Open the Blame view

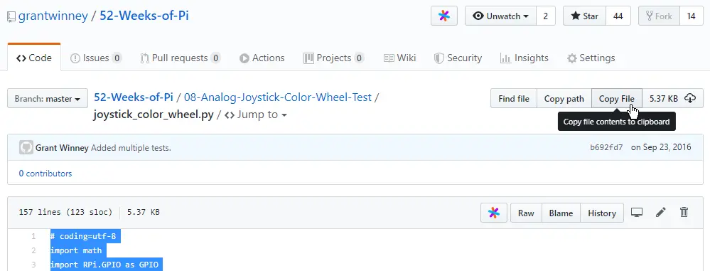tap(561, 213)
